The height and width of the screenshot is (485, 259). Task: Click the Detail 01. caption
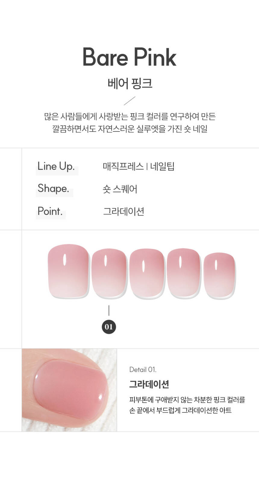[143, 370]
